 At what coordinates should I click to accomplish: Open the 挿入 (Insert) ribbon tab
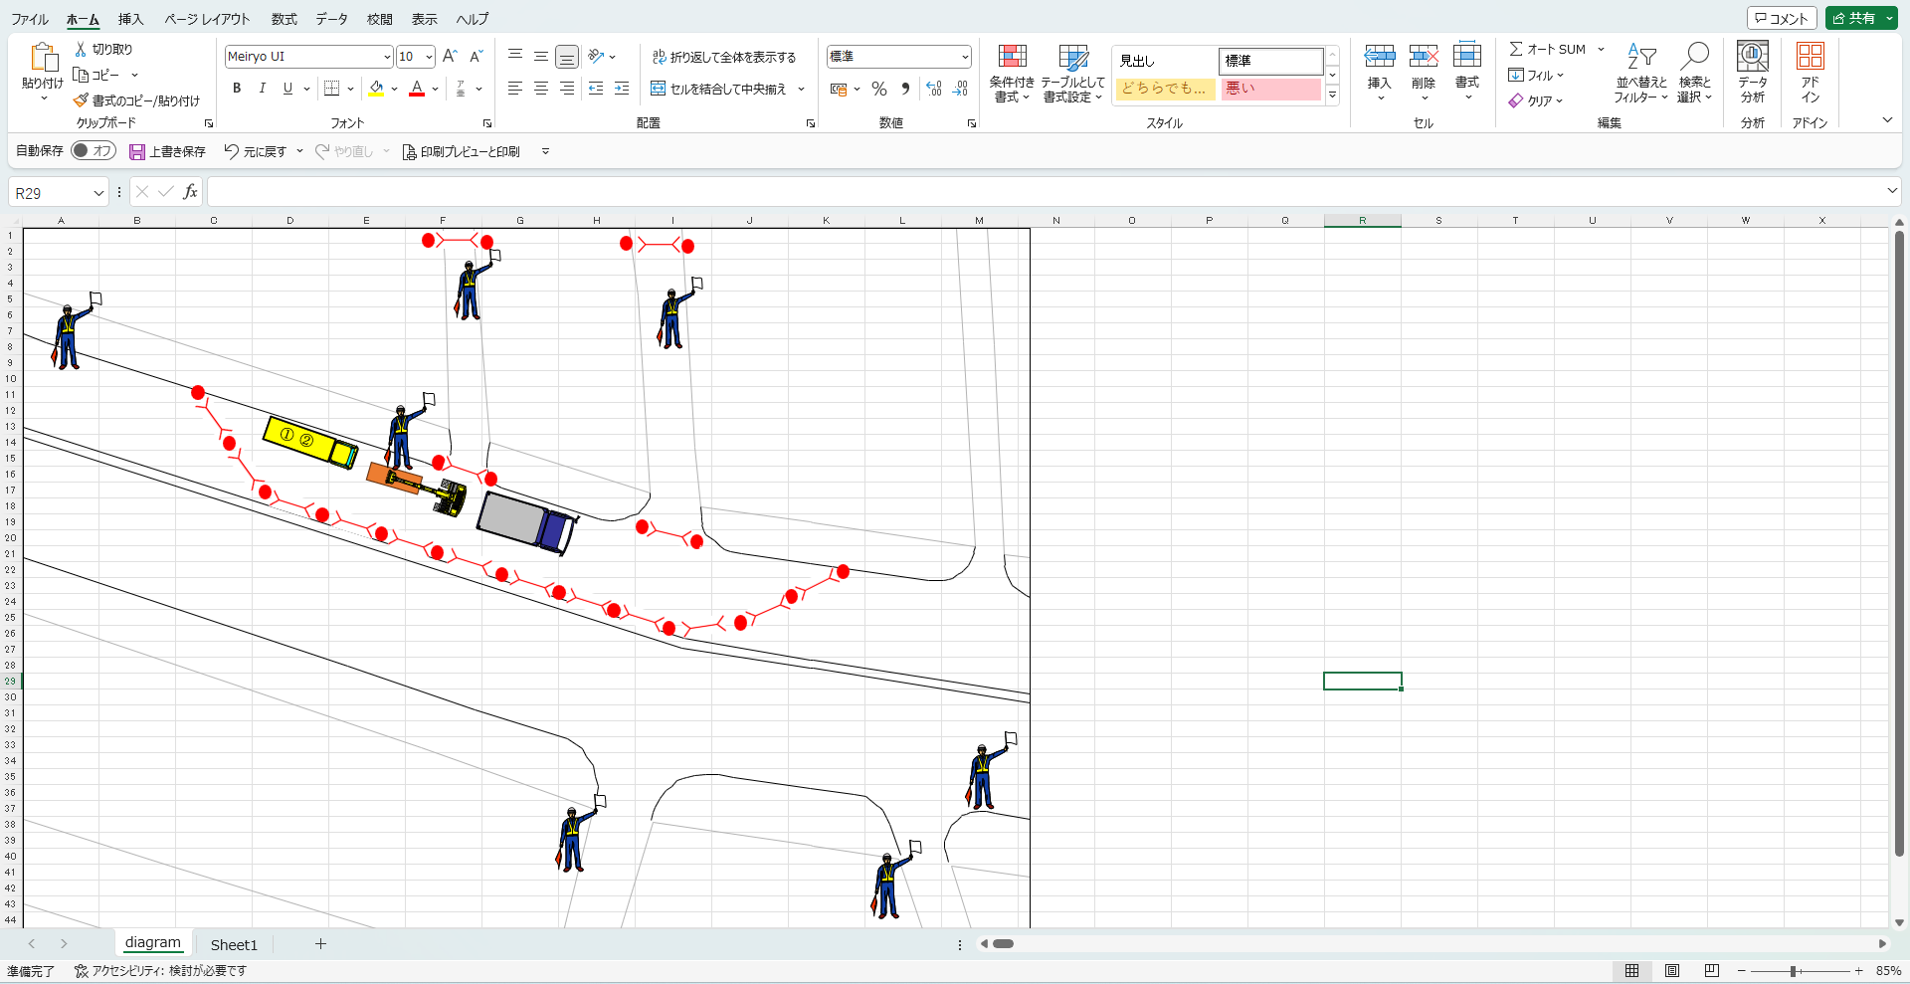point(130,19)
